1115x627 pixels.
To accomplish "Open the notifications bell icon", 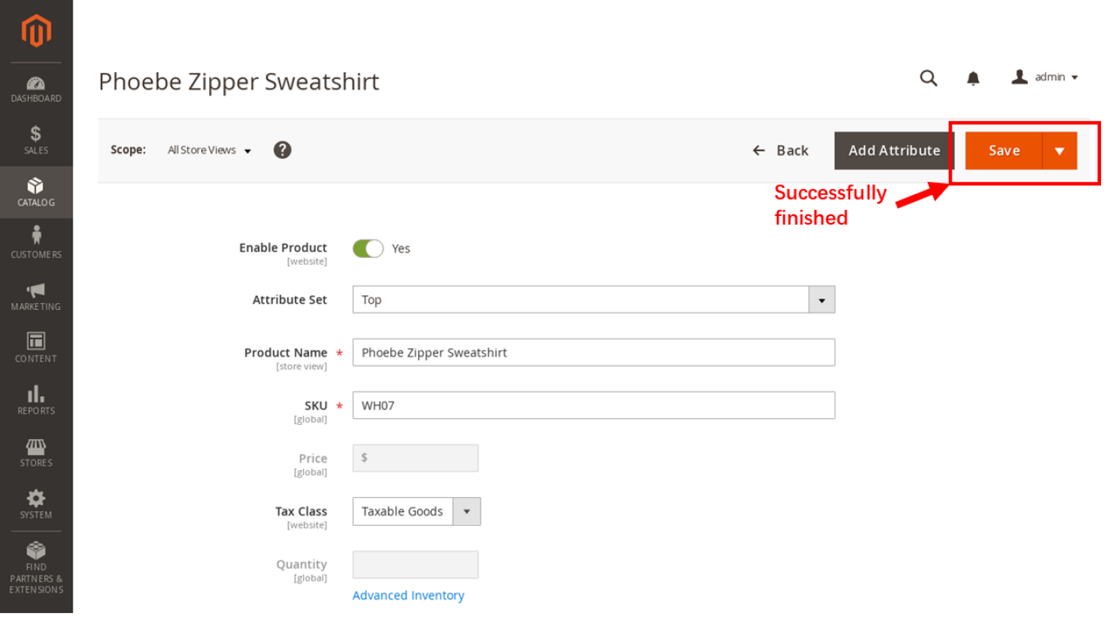I will click(x=973, y=78).
